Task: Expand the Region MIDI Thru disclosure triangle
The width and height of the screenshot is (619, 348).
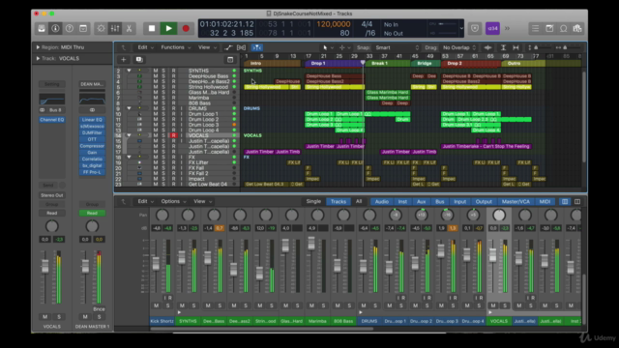Action: pyautogui.click(x=38, y=47)
